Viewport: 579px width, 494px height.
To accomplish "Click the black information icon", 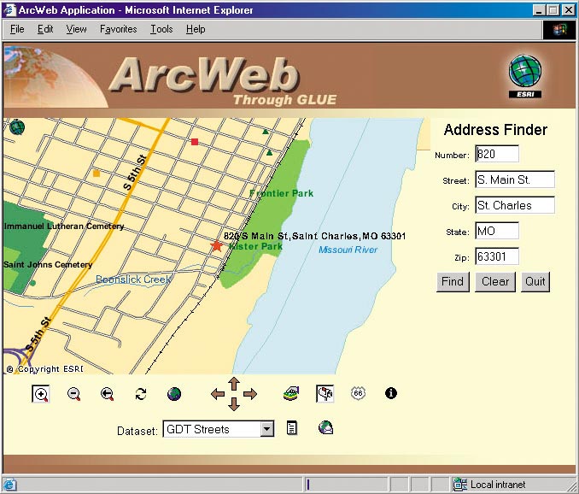I will click(391, 393).
